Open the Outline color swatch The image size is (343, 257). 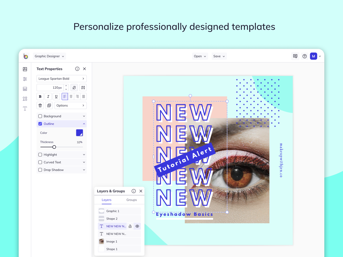point(80,133)
